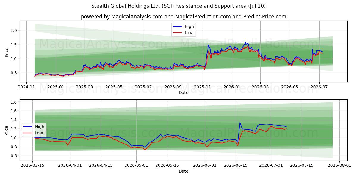Click 'High' legend entry in top chart
Image resolution: width=357 pixels, height=178 pixels.
coord(189,27)
